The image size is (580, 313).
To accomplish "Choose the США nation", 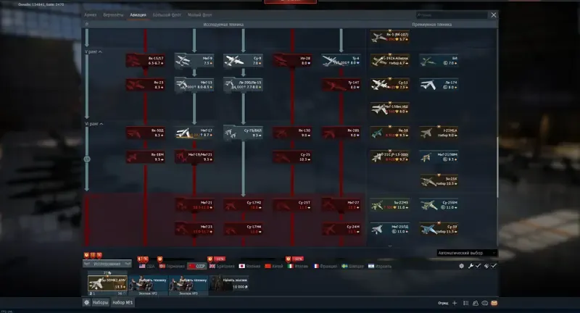I will point(147,266).
